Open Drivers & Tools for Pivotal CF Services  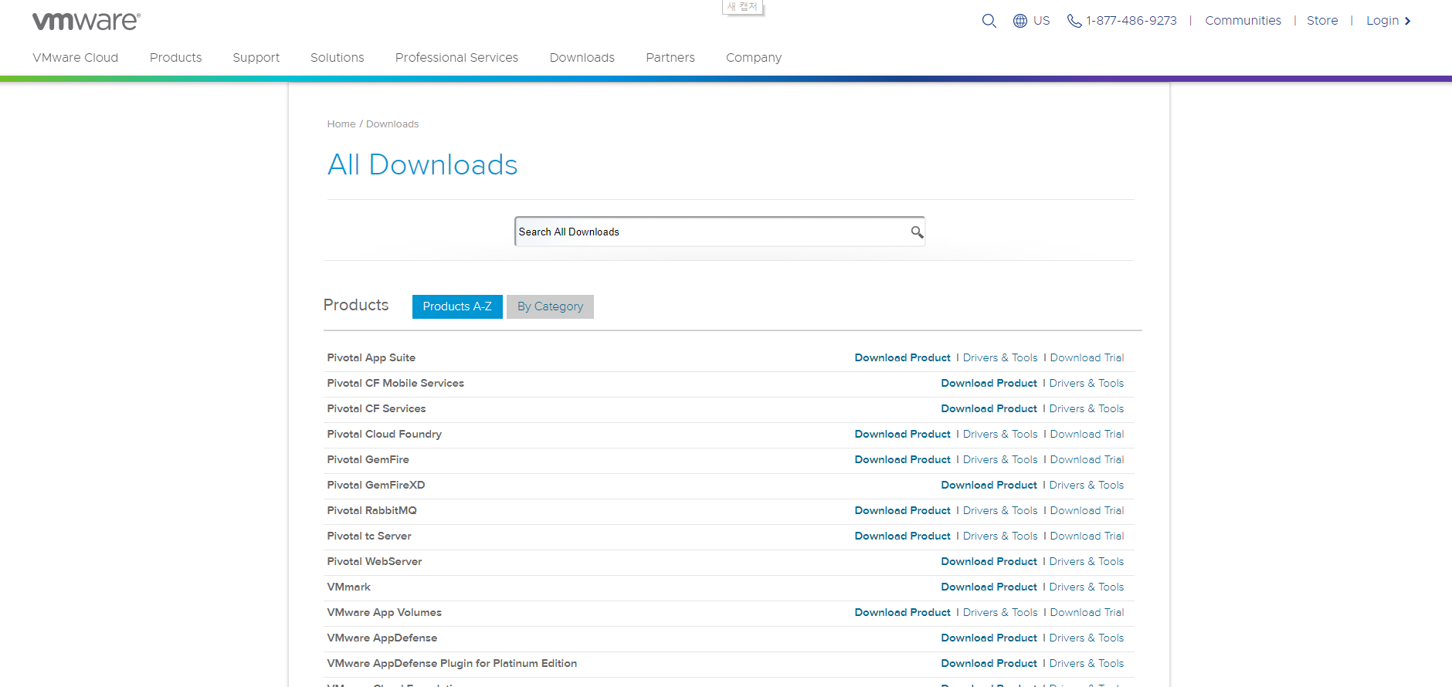tap(1087, 408)
